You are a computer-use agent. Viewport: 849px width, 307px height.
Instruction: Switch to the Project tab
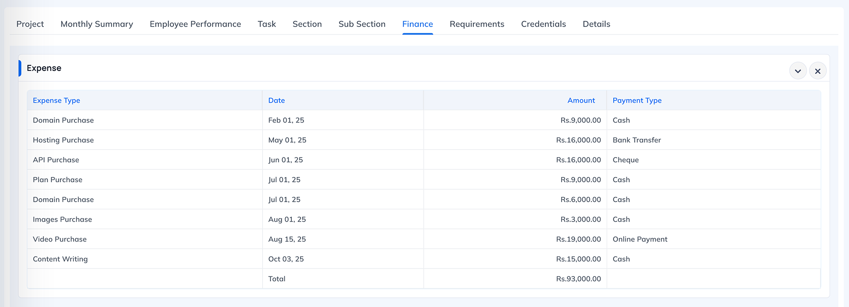(x=30, y=24)
